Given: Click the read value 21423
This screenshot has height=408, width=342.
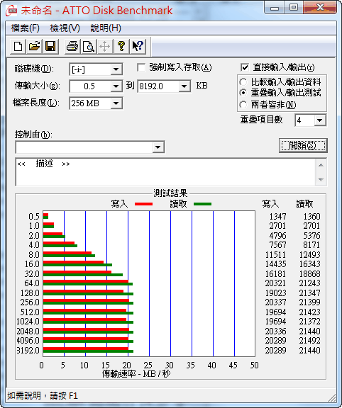Looking at the screenshot, I should coord(309,312).
